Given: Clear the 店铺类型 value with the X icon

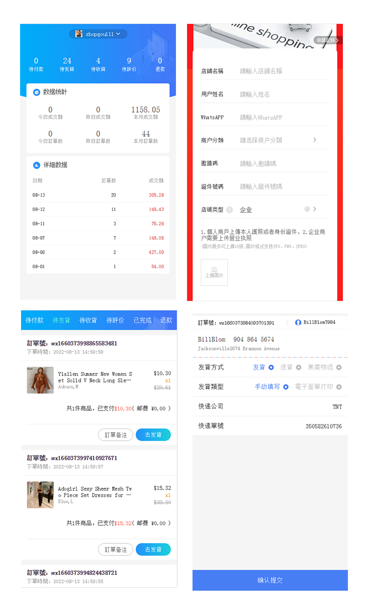Looking at the screenshot, I should 307,209.
